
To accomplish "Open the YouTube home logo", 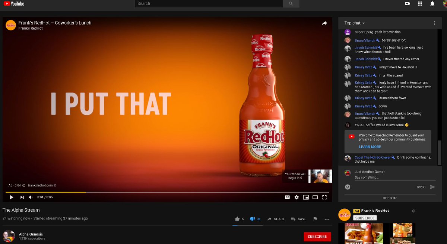I will (x=14, y=3).
